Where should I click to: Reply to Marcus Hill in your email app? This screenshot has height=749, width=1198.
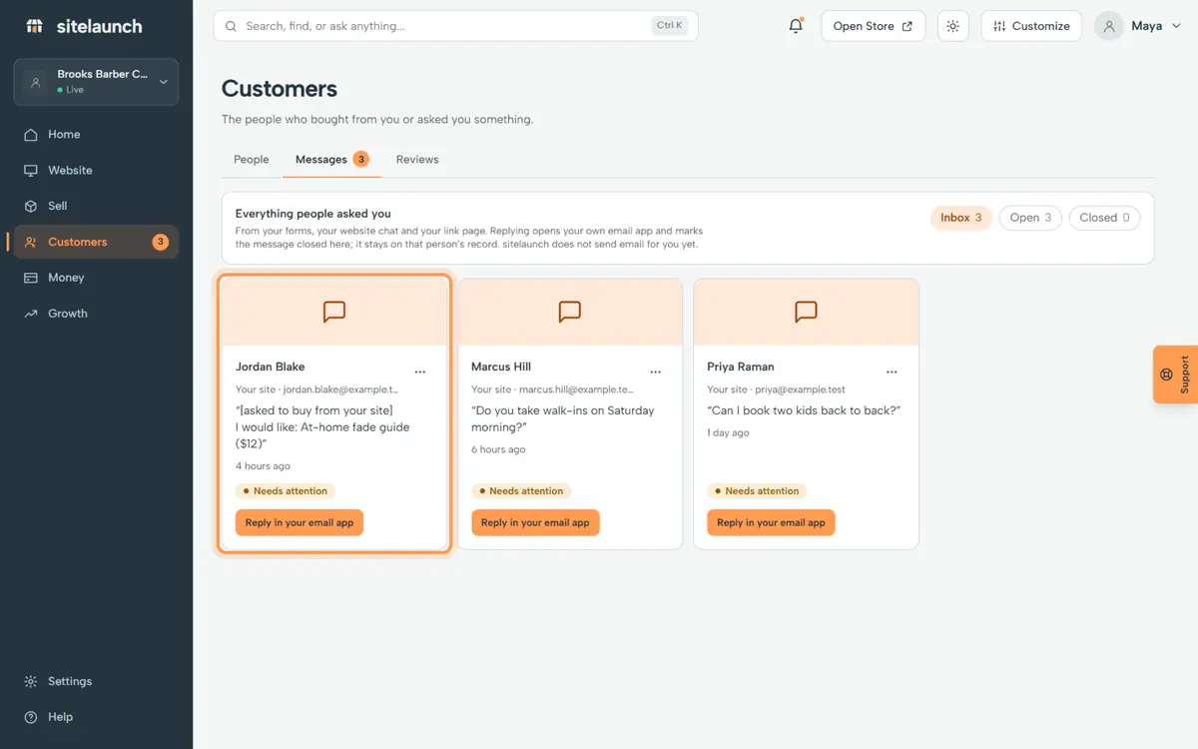[535, 522]
